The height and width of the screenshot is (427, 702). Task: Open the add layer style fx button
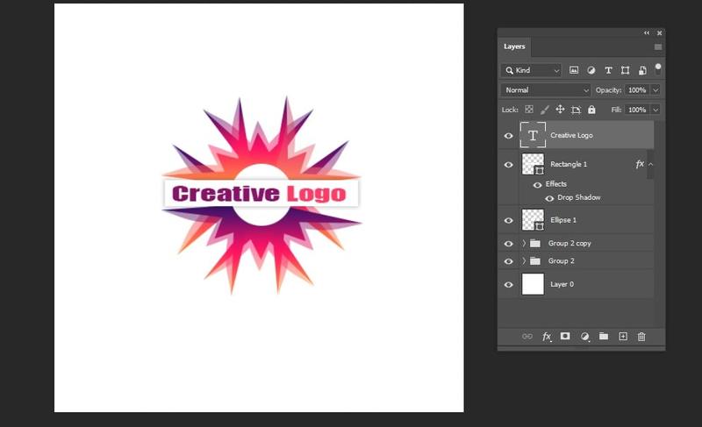547,336
